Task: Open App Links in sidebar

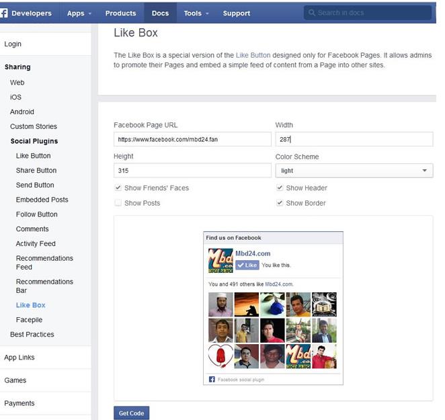Action: tap(19, 358)
